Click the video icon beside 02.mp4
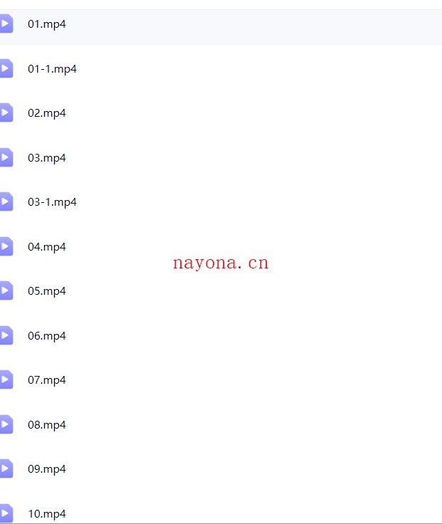 click(x=6, y=113)
